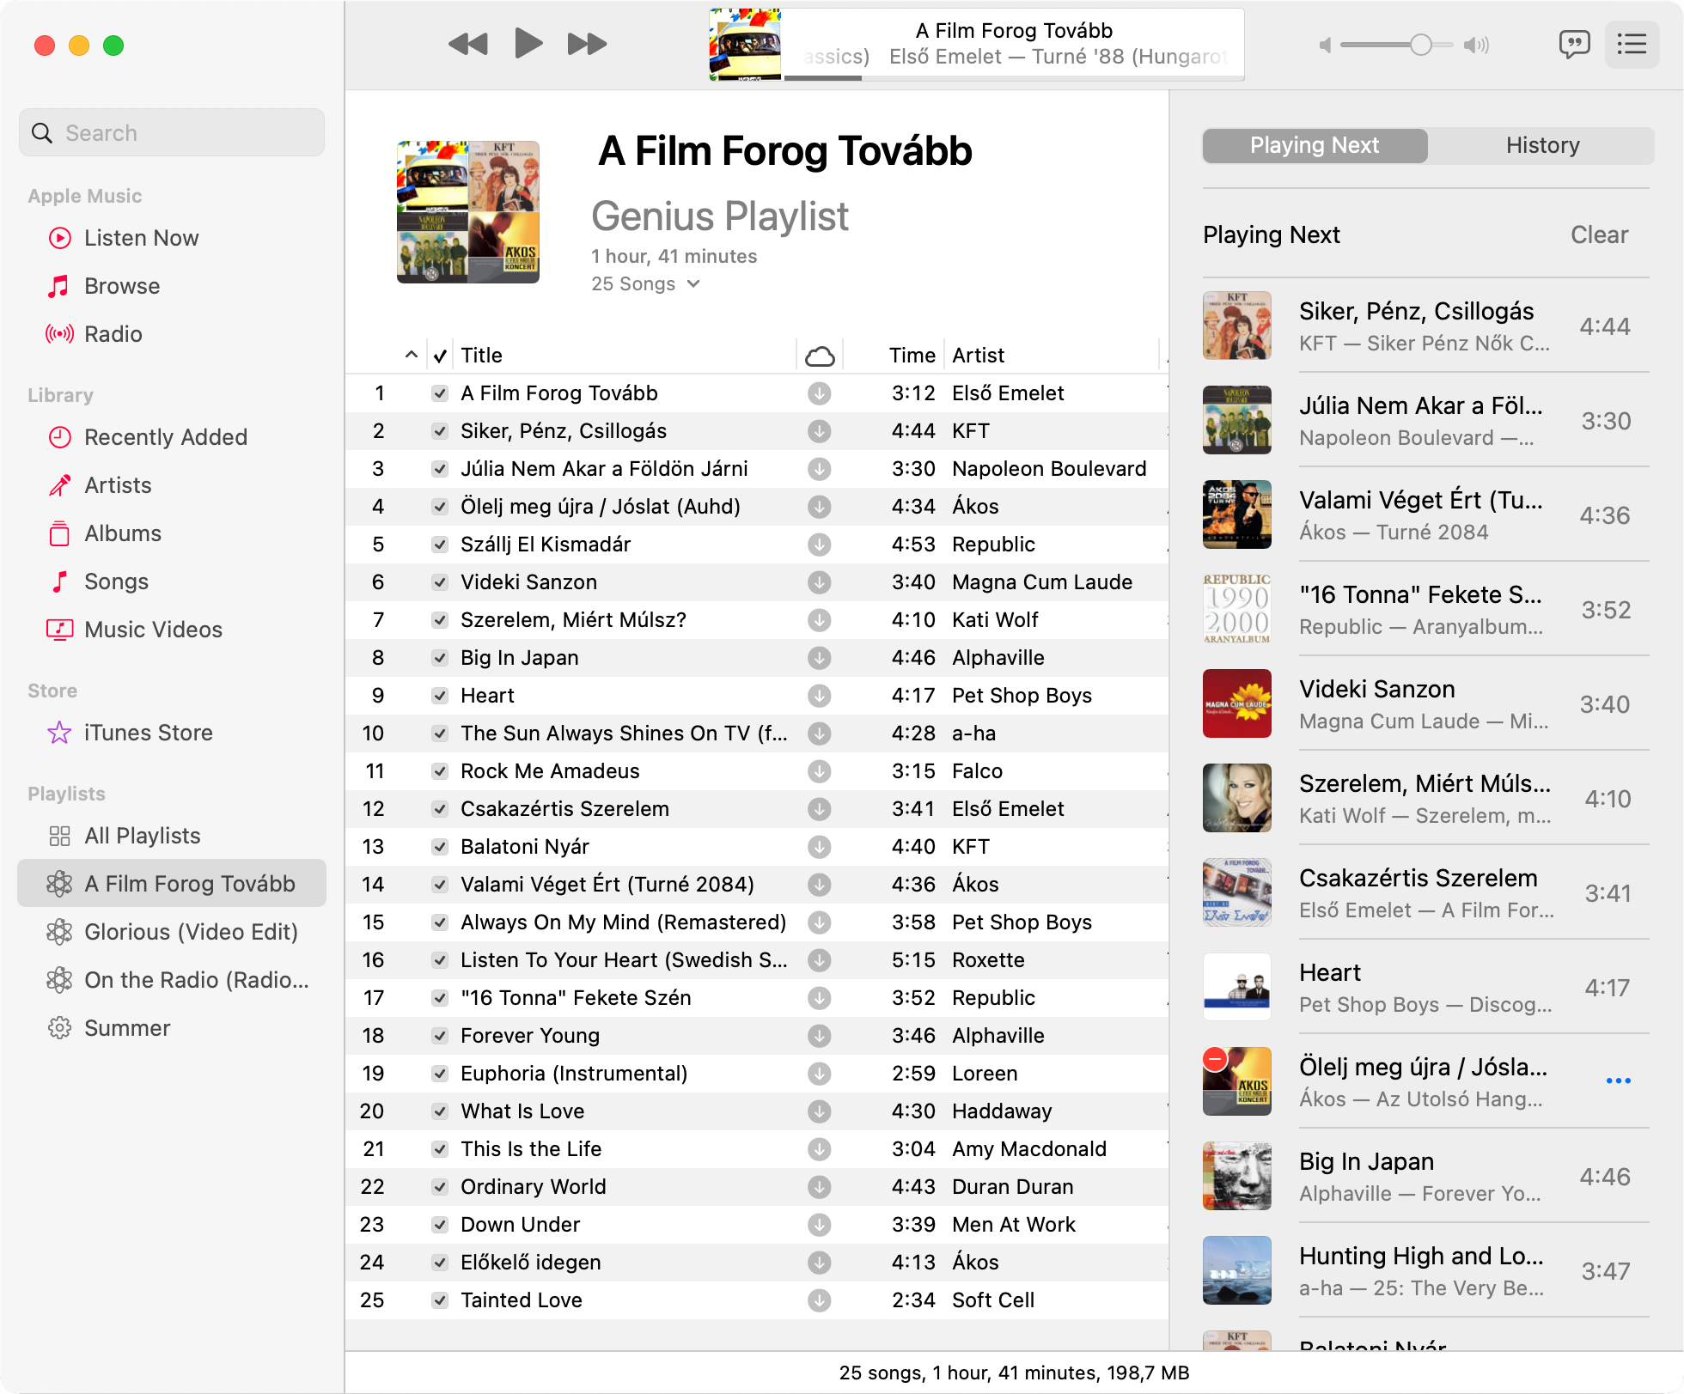The image size is (1684, 1394).
Task: Open the lyrics panel
Action: (1574, 44)
